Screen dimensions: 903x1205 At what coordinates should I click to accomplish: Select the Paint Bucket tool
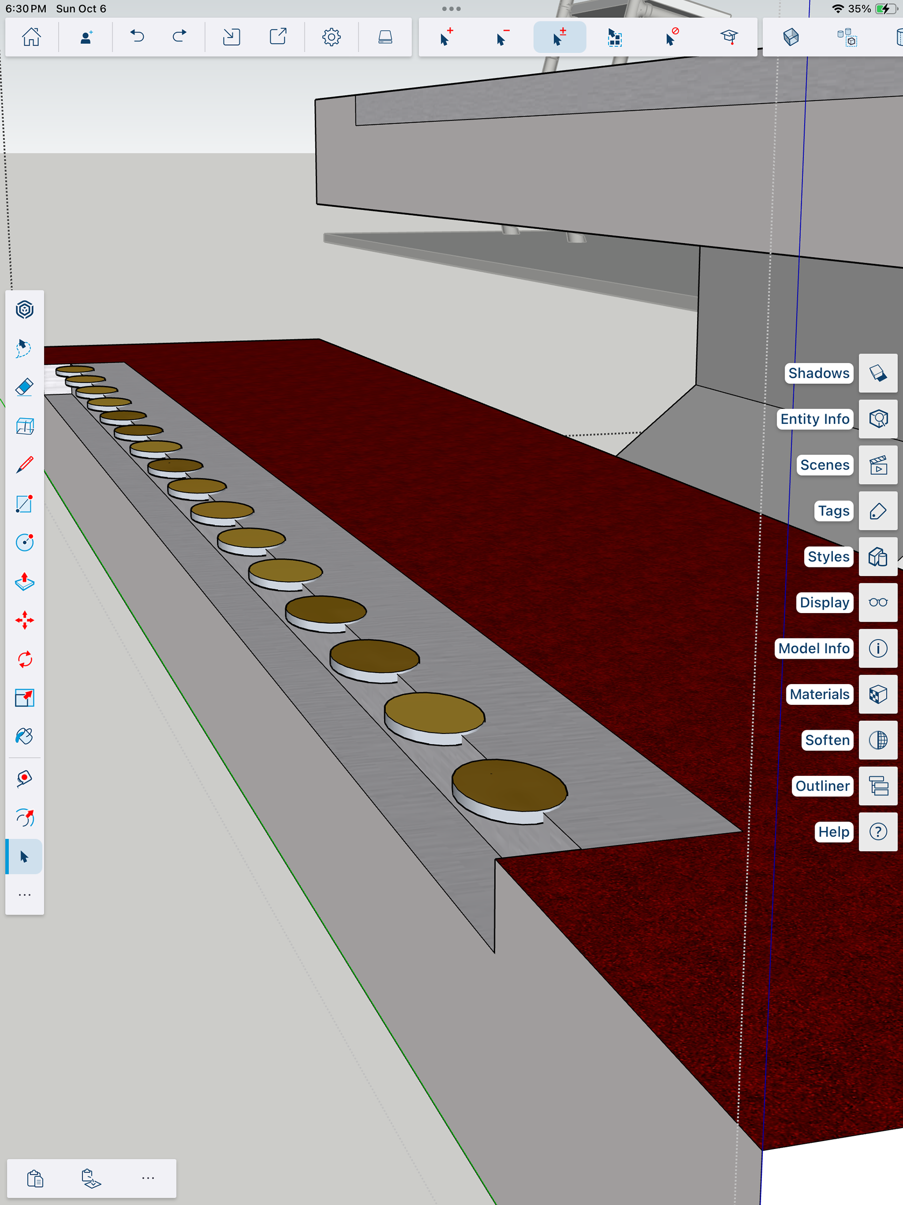coord(24,736)
